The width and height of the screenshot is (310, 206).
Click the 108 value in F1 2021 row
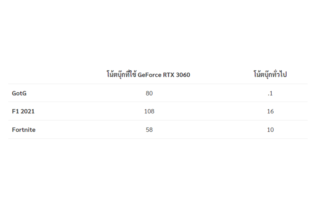pos(149,112)
